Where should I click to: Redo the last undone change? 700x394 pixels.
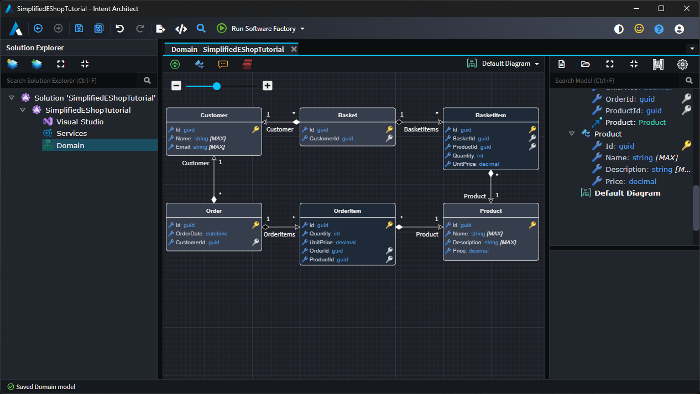[x=140, y=29]
